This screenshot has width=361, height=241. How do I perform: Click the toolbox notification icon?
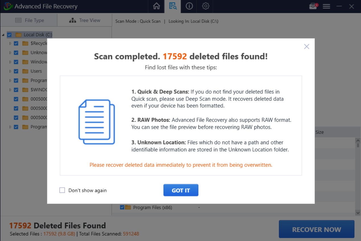(x=313, y=6)
